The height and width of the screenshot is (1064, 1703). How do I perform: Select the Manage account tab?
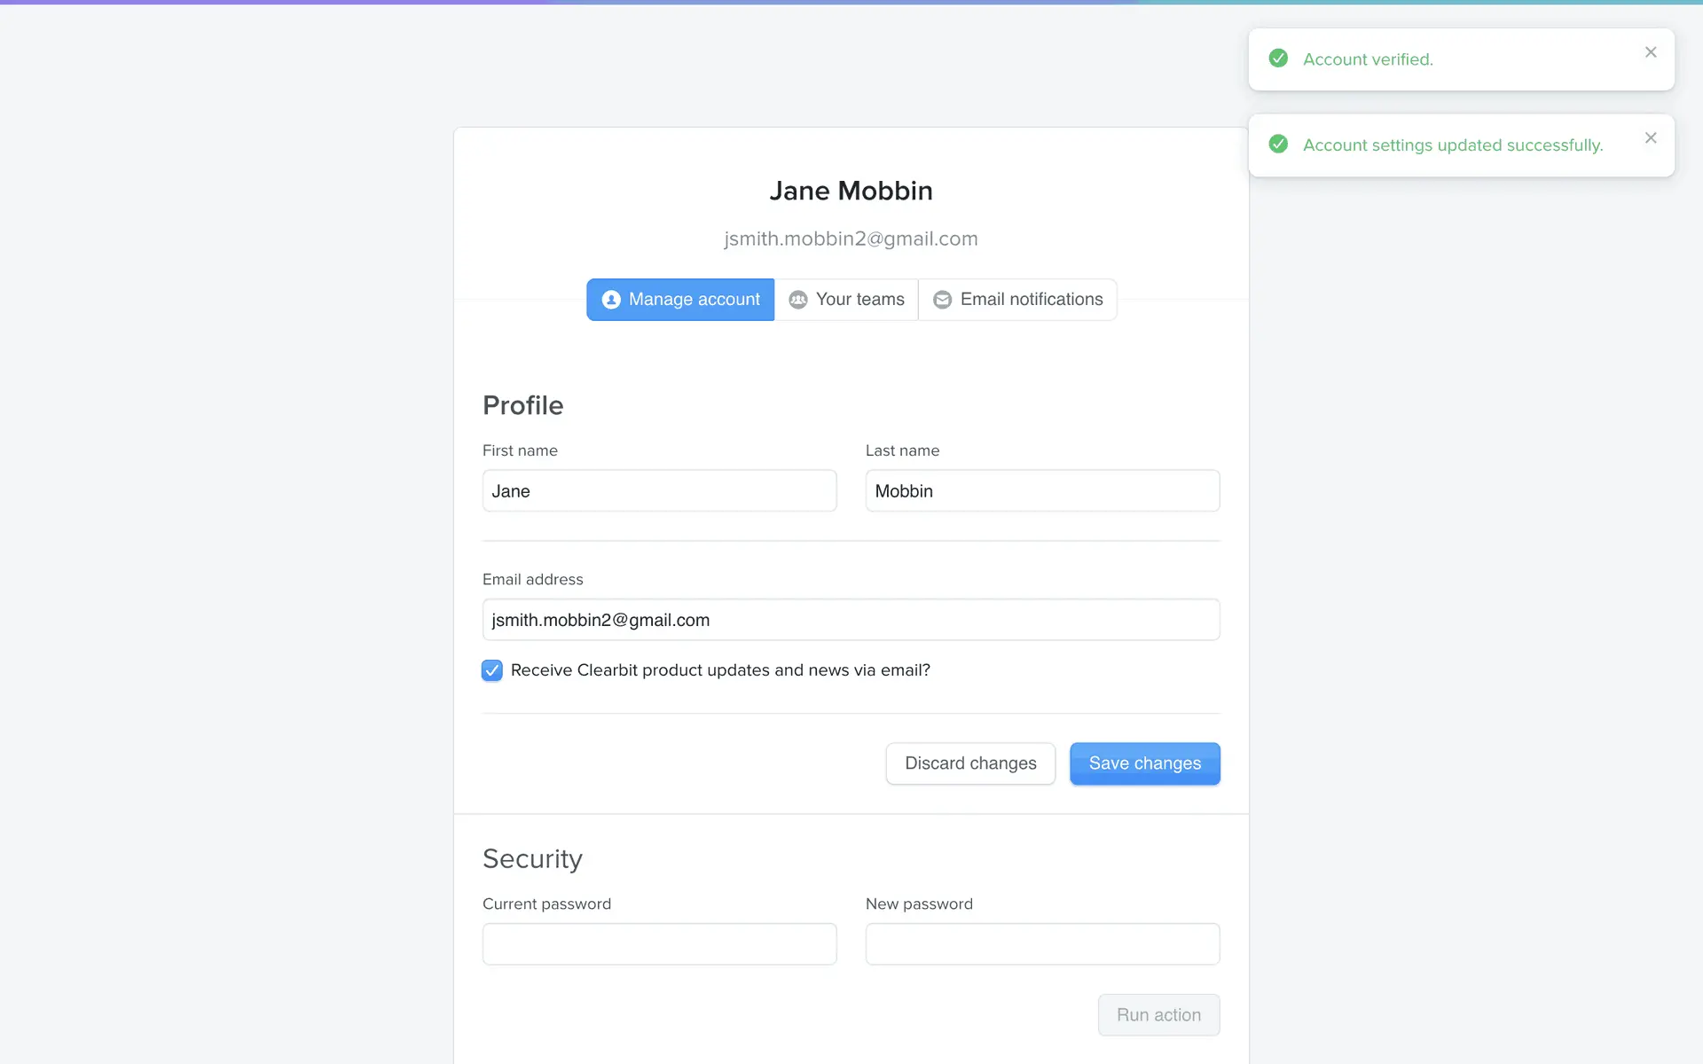pyautogui.click(x=680, y=300)
